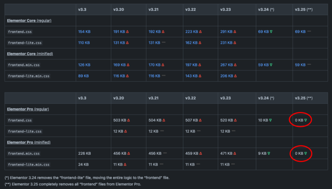This screenshot has width=332, height=189.
Task: Click the 154 KB size link
Action: pos(84,32)
